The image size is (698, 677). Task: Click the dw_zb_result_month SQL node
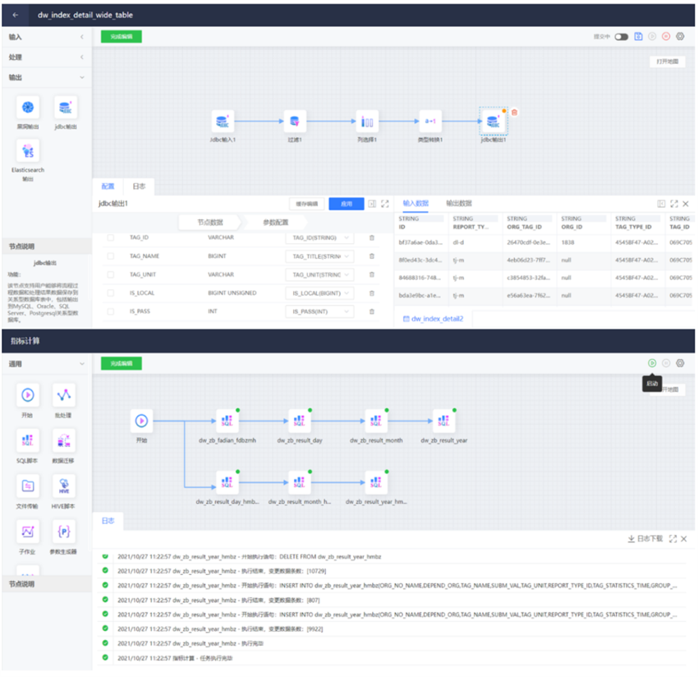(x=375, y=421)
